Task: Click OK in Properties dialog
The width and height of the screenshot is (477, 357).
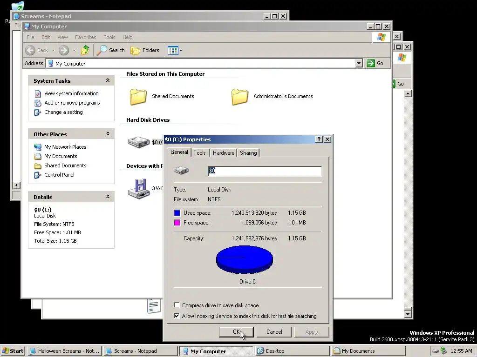Action: click(236, 332)
